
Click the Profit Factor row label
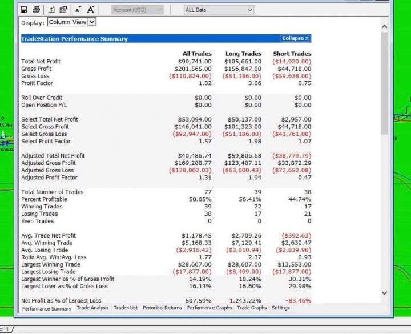pyautogui.click(x=37, y=83)
